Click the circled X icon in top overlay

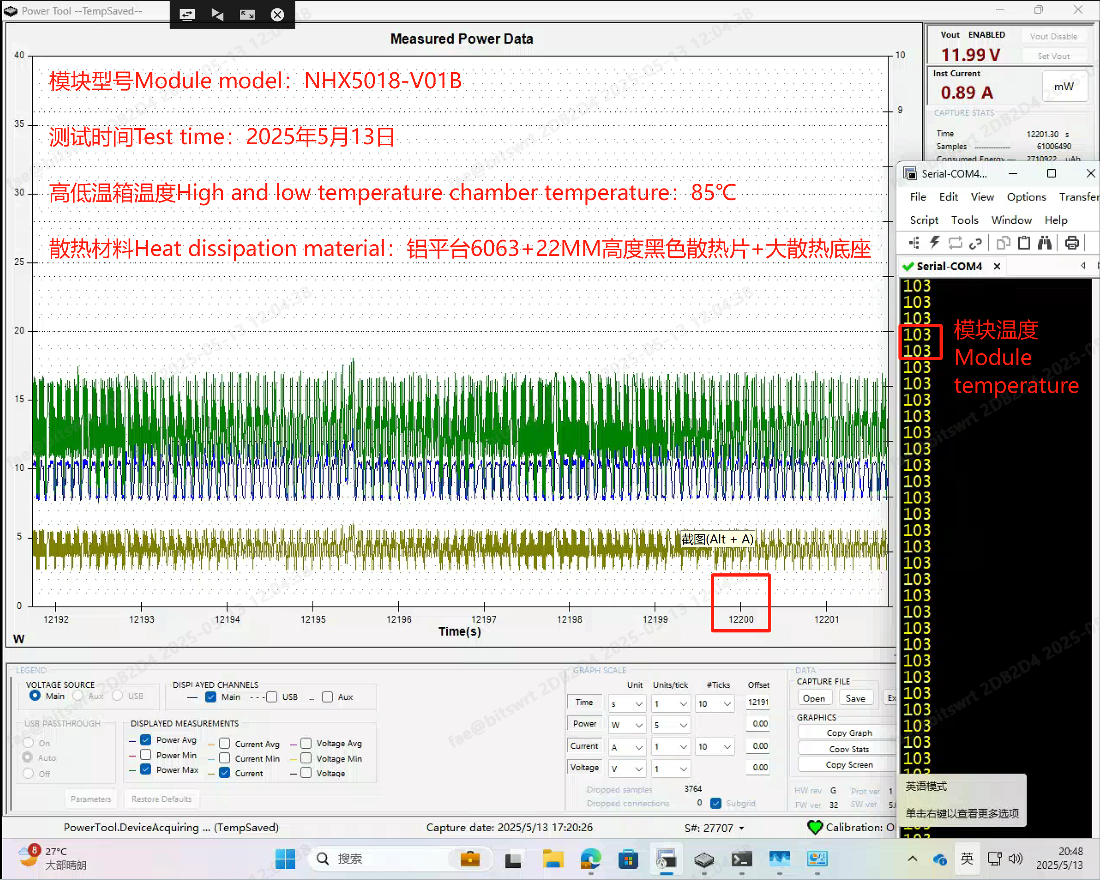277,14
